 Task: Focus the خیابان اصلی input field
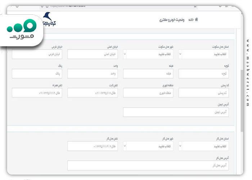click(93, 54)
